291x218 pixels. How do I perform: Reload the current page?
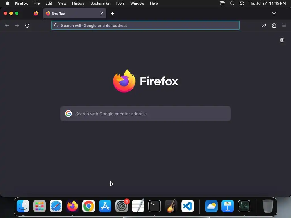click(x=27, y=25)
